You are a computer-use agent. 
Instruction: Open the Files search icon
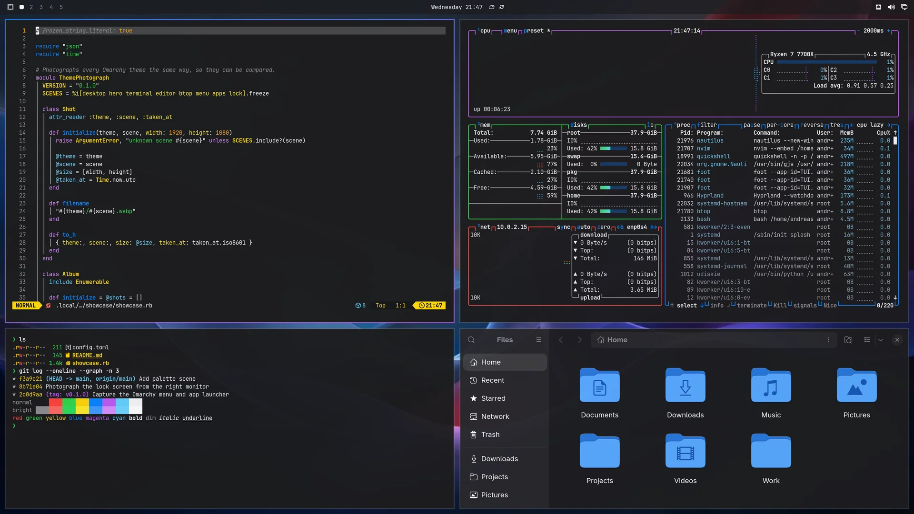471,340
